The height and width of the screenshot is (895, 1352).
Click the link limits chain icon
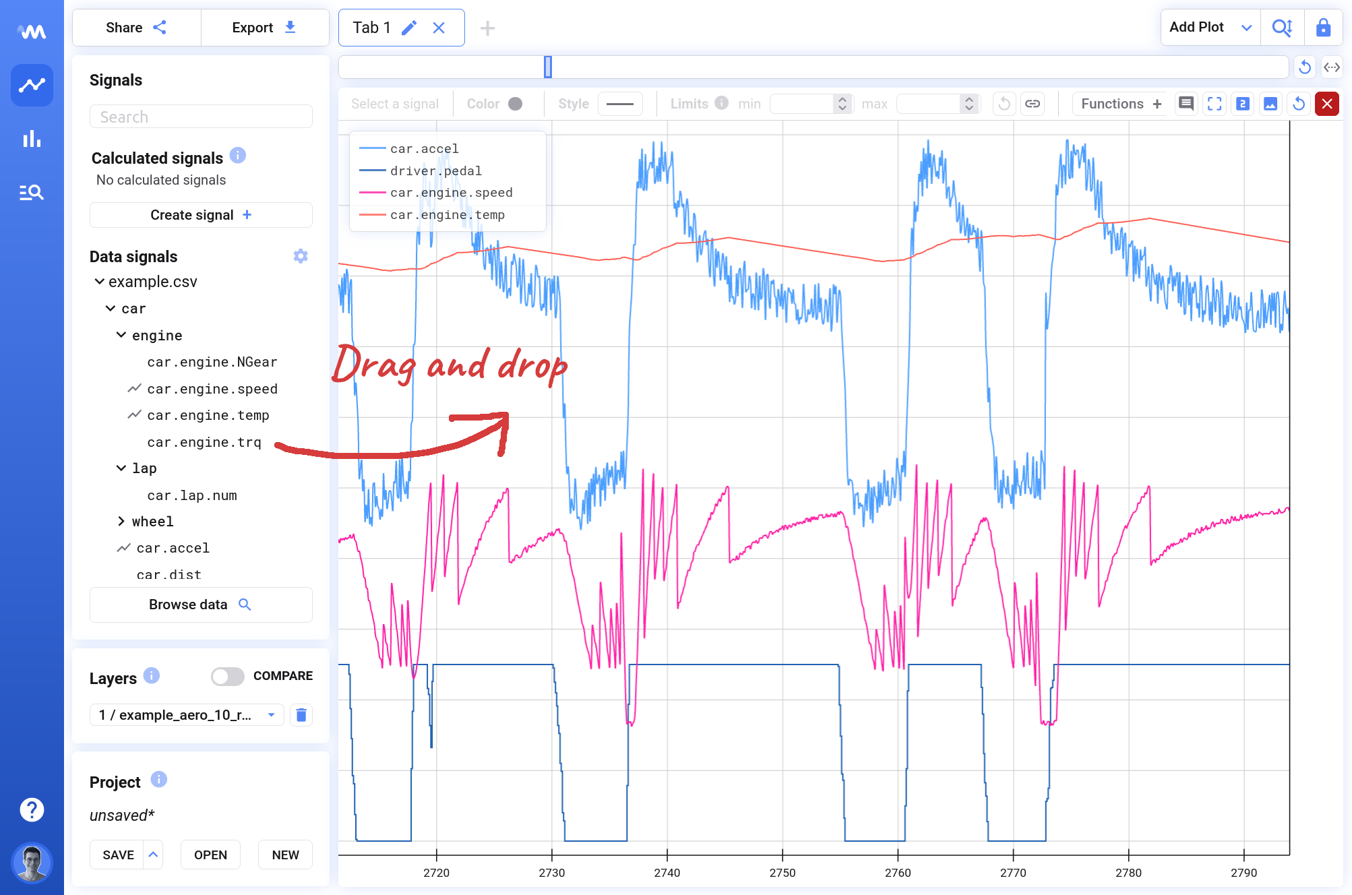[1033, 104]
